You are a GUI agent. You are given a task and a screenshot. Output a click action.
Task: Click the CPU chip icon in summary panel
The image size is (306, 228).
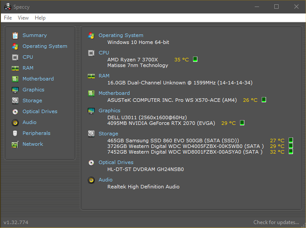click(x=91, y=53)
